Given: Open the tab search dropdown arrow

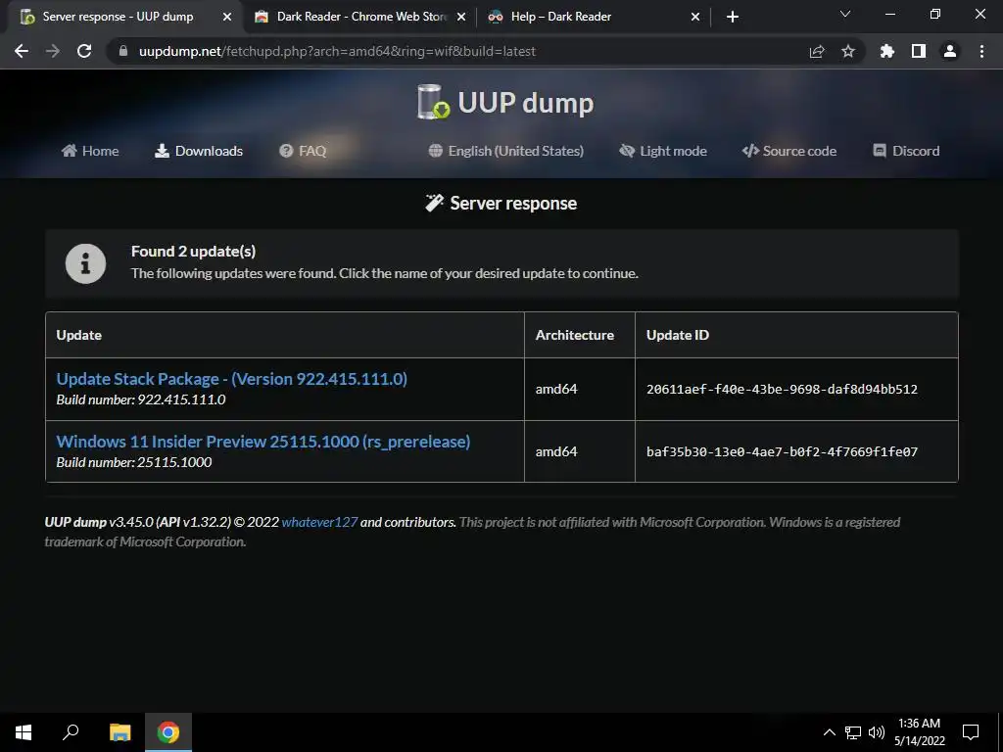Looking at the screenshot, I should tap(845, 14).
